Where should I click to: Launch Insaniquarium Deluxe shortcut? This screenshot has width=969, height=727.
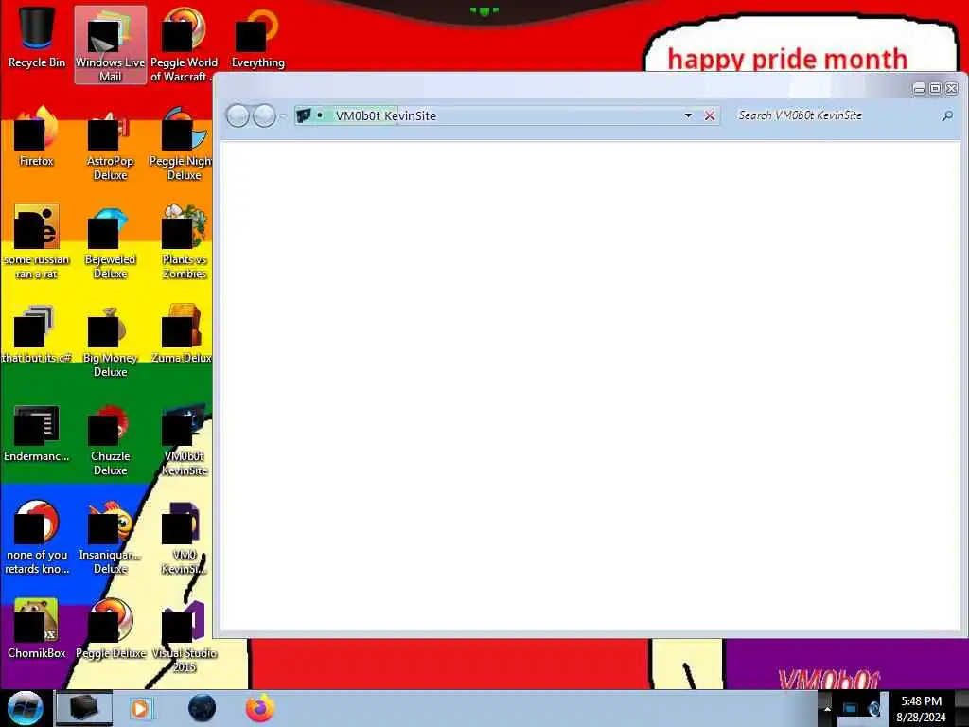click(x=110, y=538)
